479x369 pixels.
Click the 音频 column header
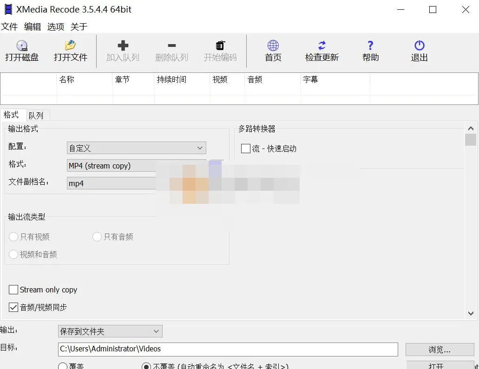coord(273,80)
